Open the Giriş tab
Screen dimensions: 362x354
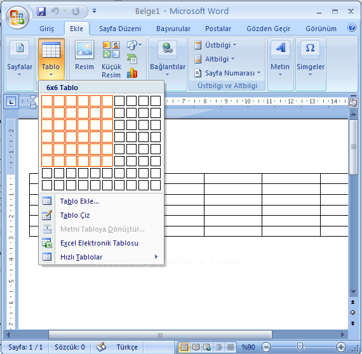coord(46,29)
